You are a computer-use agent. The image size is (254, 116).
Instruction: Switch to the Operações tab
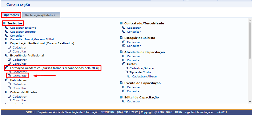11,15
